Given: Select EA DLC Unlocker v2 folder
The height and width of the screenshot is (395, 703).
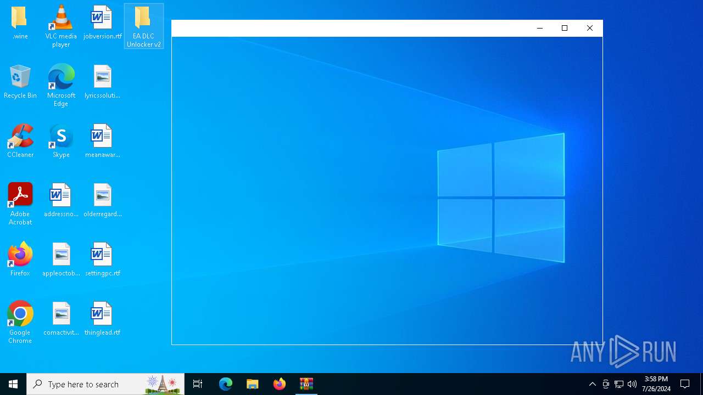Looking at the screenshot, I should pyautogui.click(x=144, y=26).
